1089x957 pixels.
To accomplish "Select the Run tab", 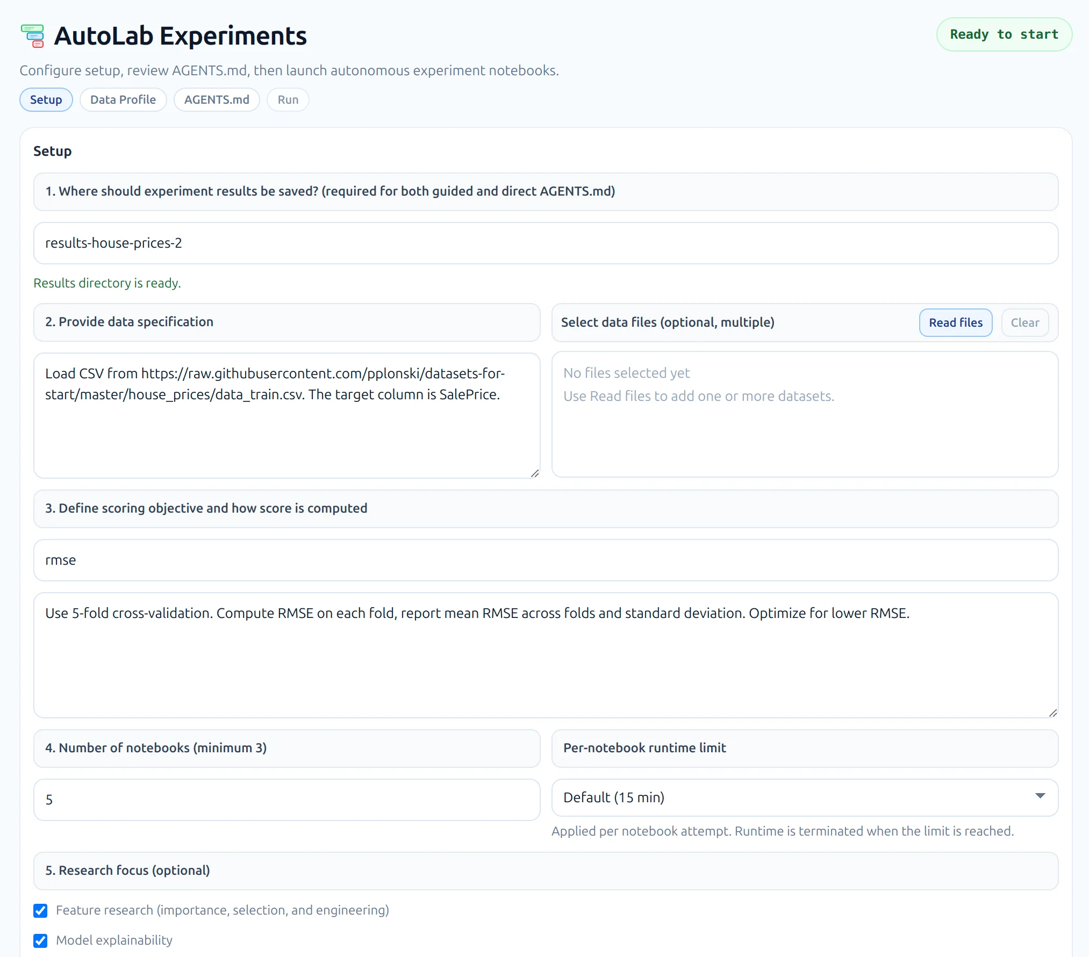I will point(288,99).
